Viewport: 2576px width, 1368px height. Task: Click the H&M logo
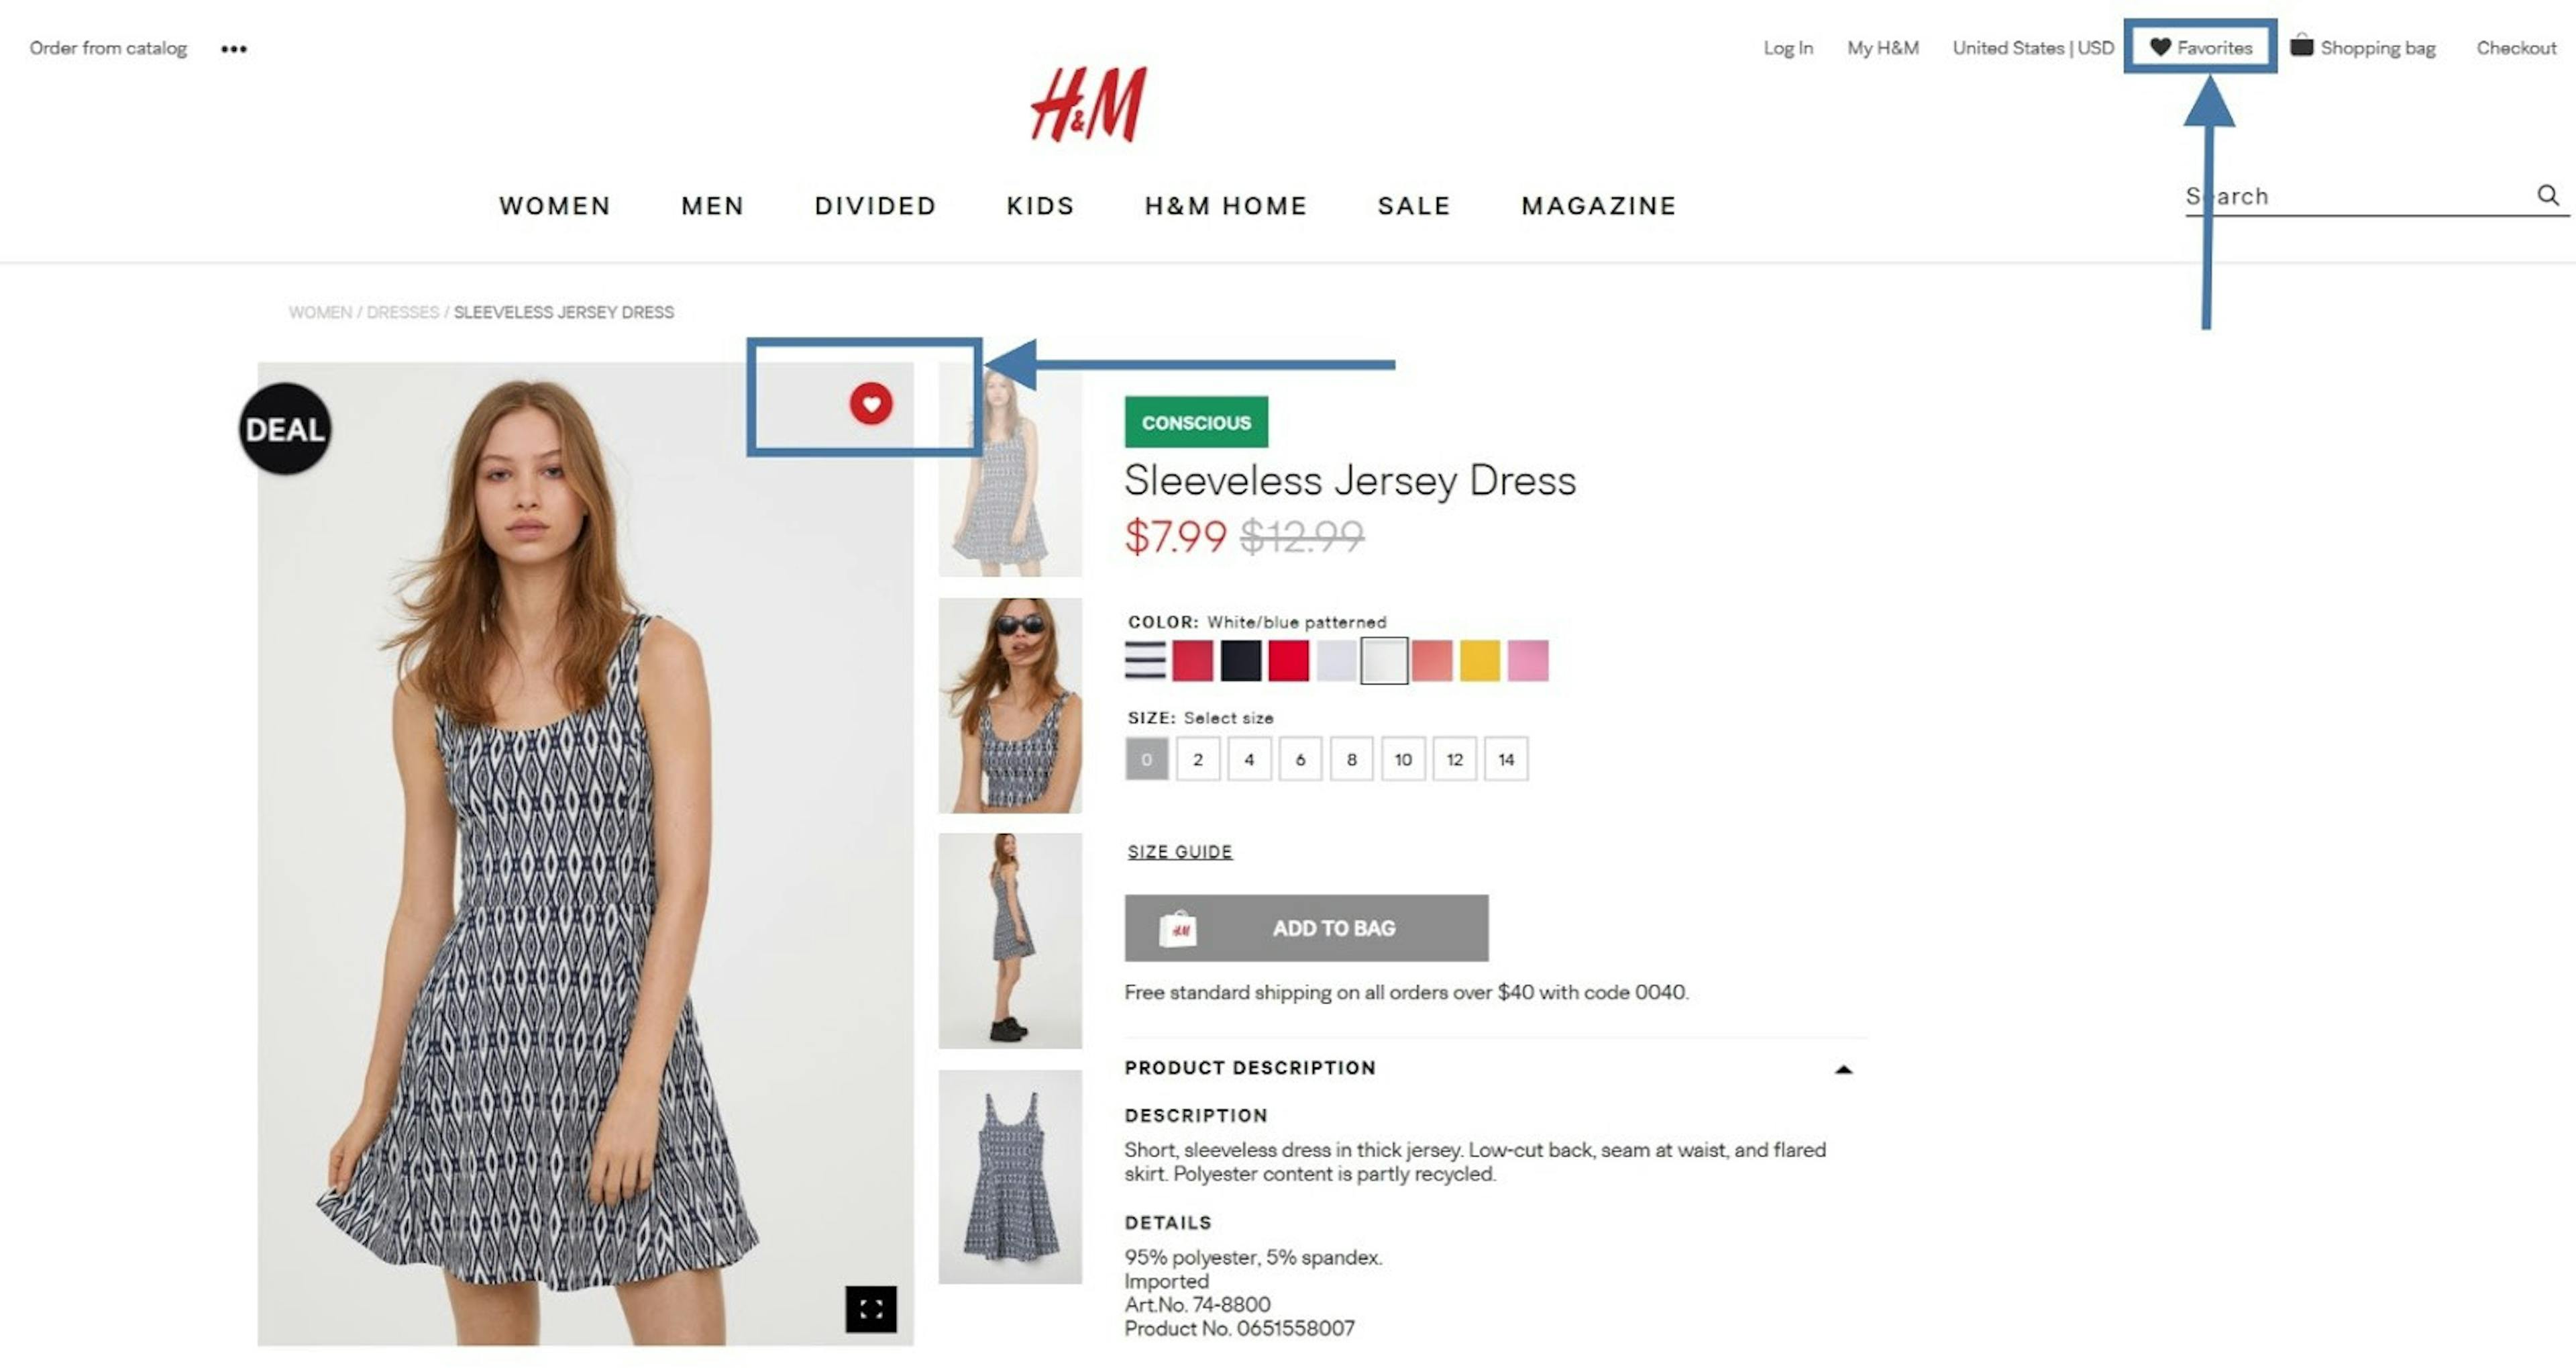point(1089,104)
